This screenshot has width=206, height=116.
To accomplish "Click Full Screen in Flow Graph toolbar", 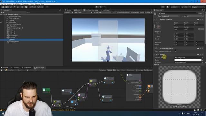I will pyautogui.click(x=148, y=70).
